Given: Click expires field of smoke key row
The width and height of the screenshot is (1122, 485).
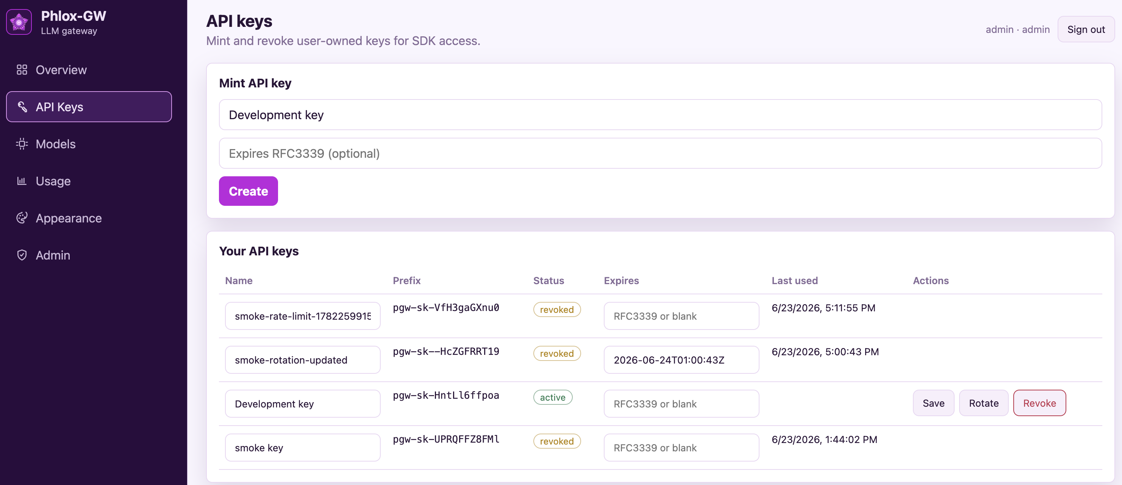Looking at the screenshot, I should point(681,448).
